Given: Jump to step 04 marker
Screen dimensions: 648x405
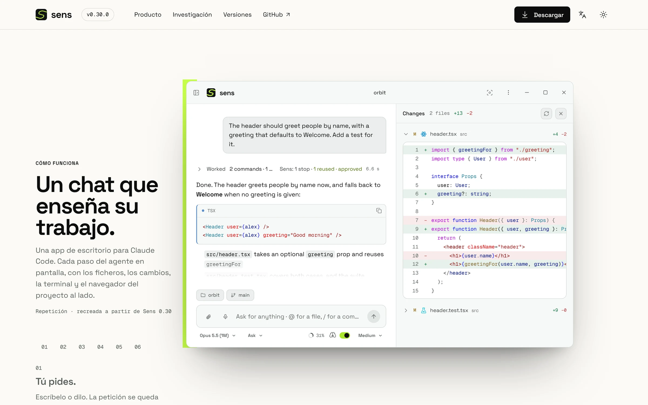Looking at the screenshot, I should tap(100, 347).
